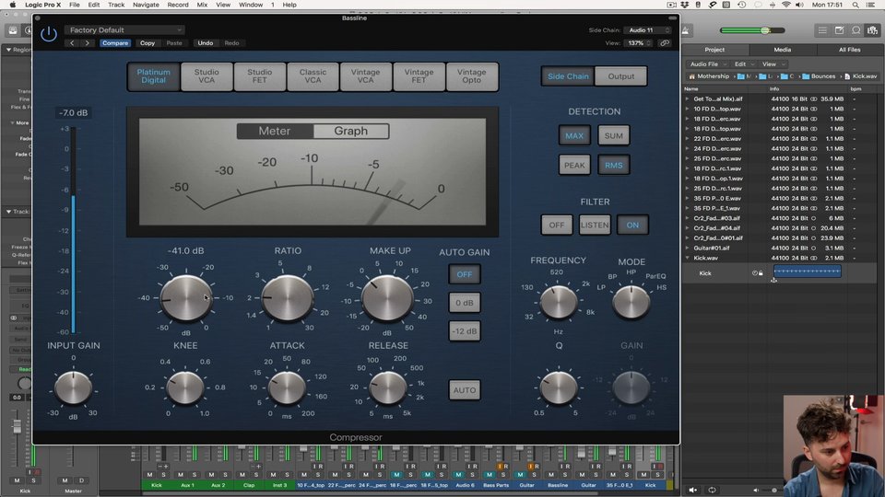Click the Ratio knob
The height and width of the screenshot is (497, 885).
[x=288, y=297]
